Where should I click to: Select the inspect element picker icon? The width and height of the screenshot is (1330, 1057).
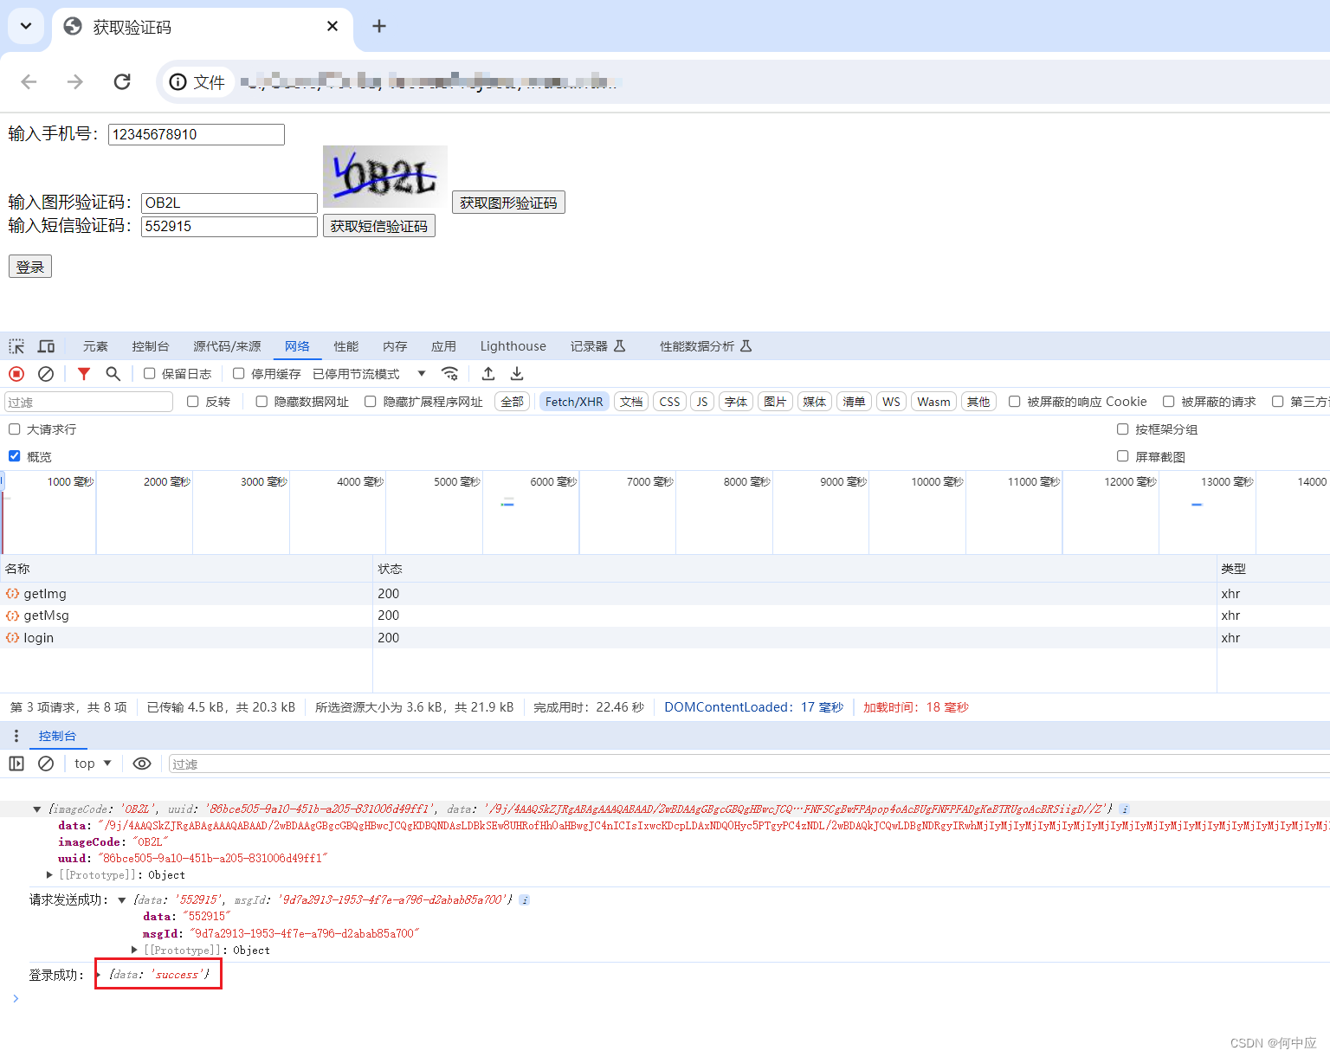point(16,346)
